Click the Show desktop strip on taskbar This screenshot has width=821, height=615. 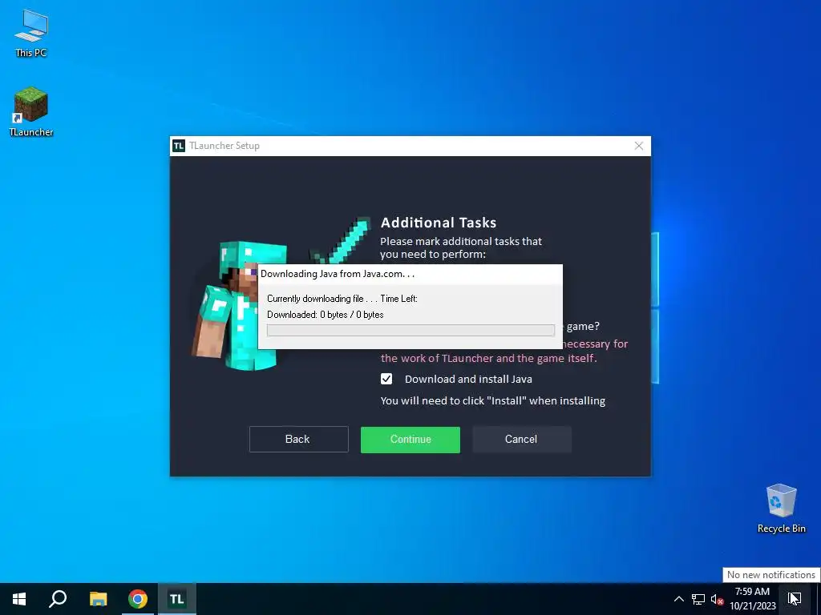click(x=818, y=599)
